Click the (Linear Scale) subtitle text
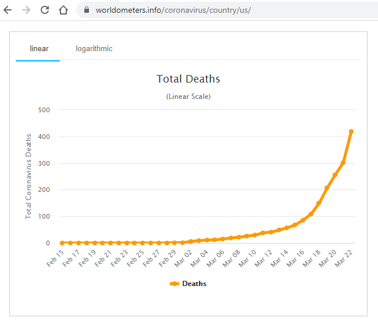This screenshot has width=378, height=325. pyautogui.click(x=188, y=97)
